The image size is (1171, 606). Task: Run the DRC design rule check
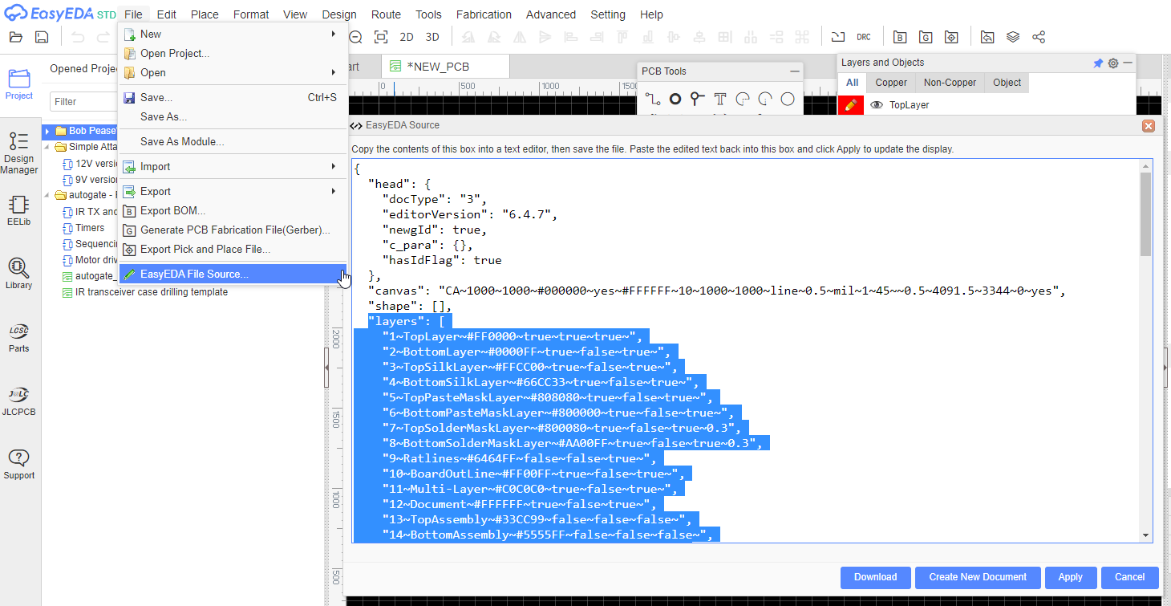pos(864,37)
